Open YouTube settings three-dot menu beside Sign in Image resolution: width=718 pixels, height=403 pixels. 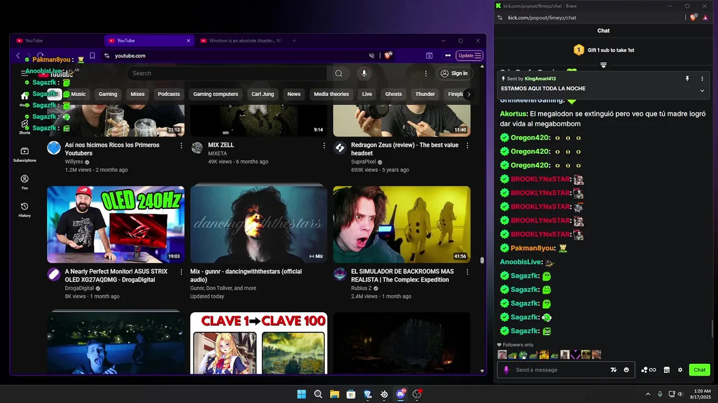point(426,73)
